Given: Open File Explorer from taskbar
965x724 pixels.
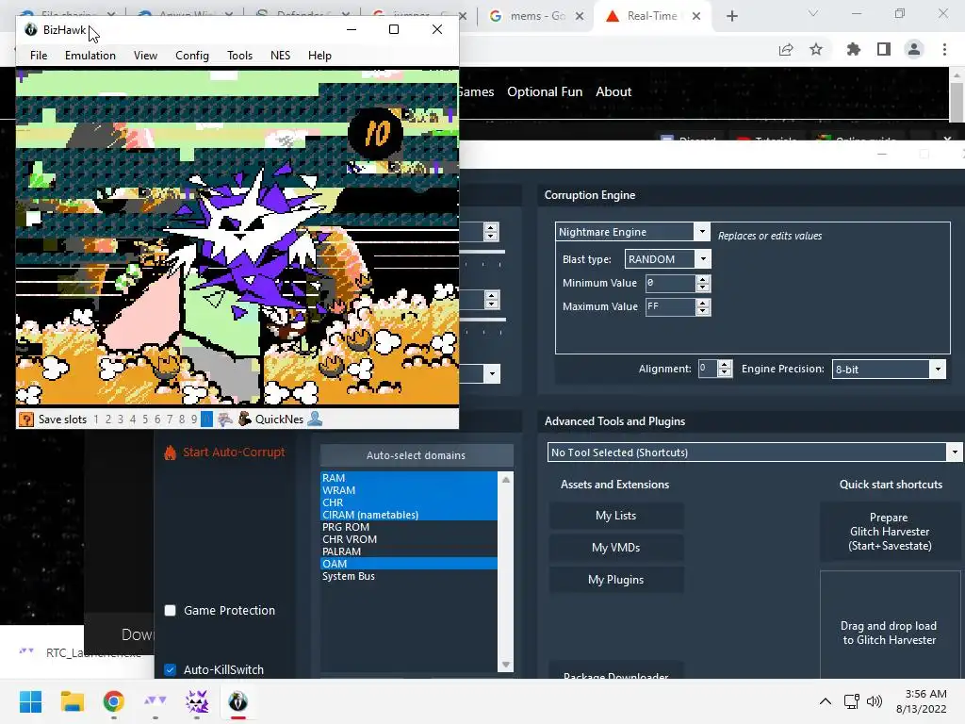Looking at the screenshot, I should 72,701.
